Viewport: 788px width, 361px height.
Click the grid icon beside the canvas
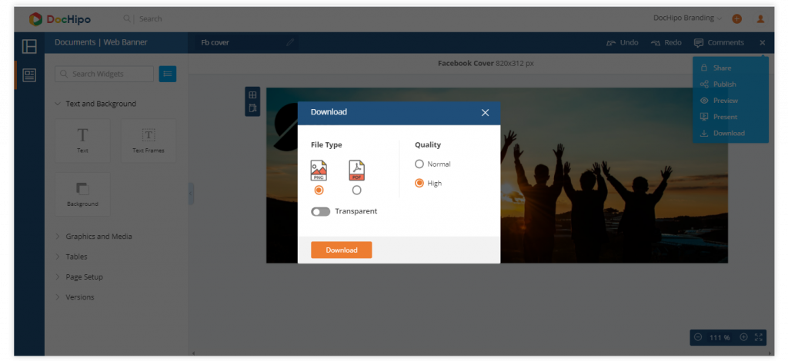click(x=252, y=94)
